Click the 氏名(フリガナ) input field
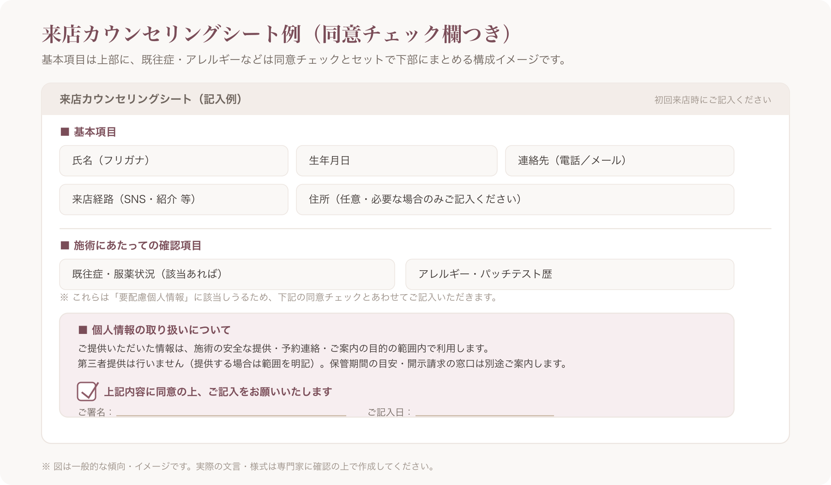This screenshot has width=831, height=485. (174, 161)
